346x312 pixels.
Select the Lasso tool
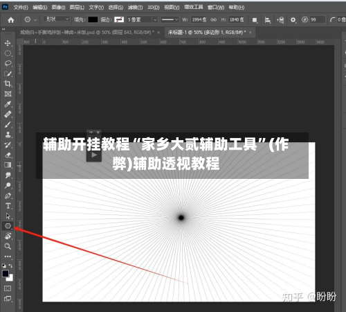[8, 64]
